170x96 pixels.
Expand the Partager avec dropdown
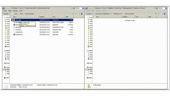[x=118, y=14]
